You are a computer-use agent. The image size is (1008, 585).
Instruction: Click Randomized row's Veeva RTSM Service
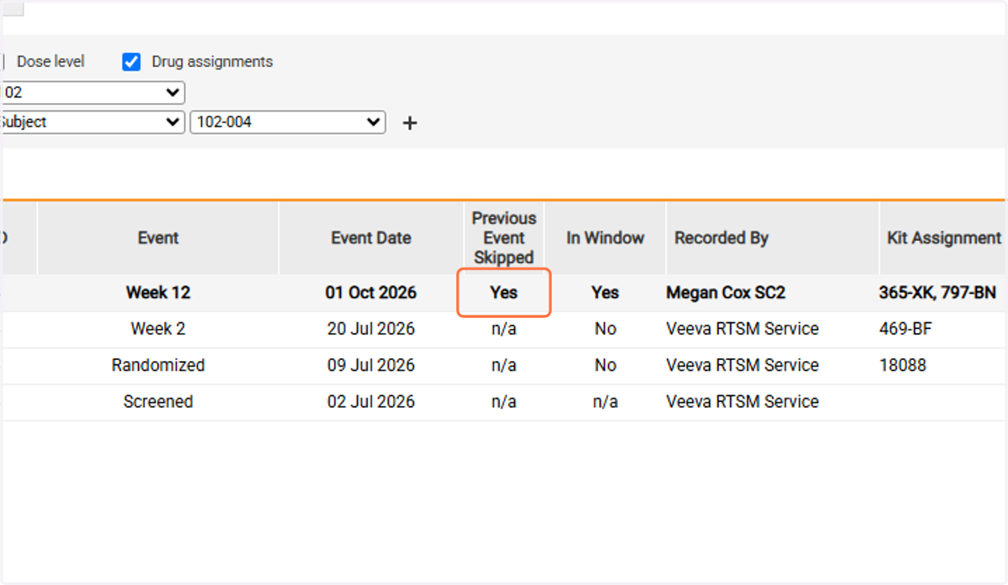743,365
